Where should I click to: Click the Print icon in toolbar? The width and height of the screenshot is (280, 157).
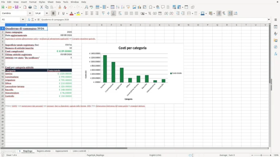point(30,7)
